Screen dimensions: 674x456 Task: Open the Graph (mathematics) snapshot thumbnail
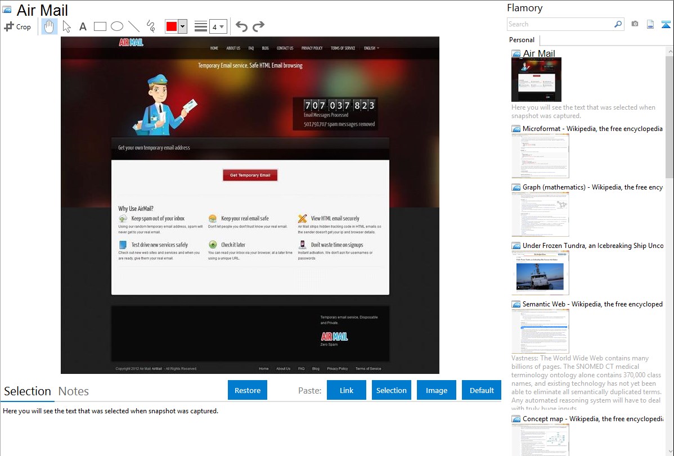[x=540, y=214]
